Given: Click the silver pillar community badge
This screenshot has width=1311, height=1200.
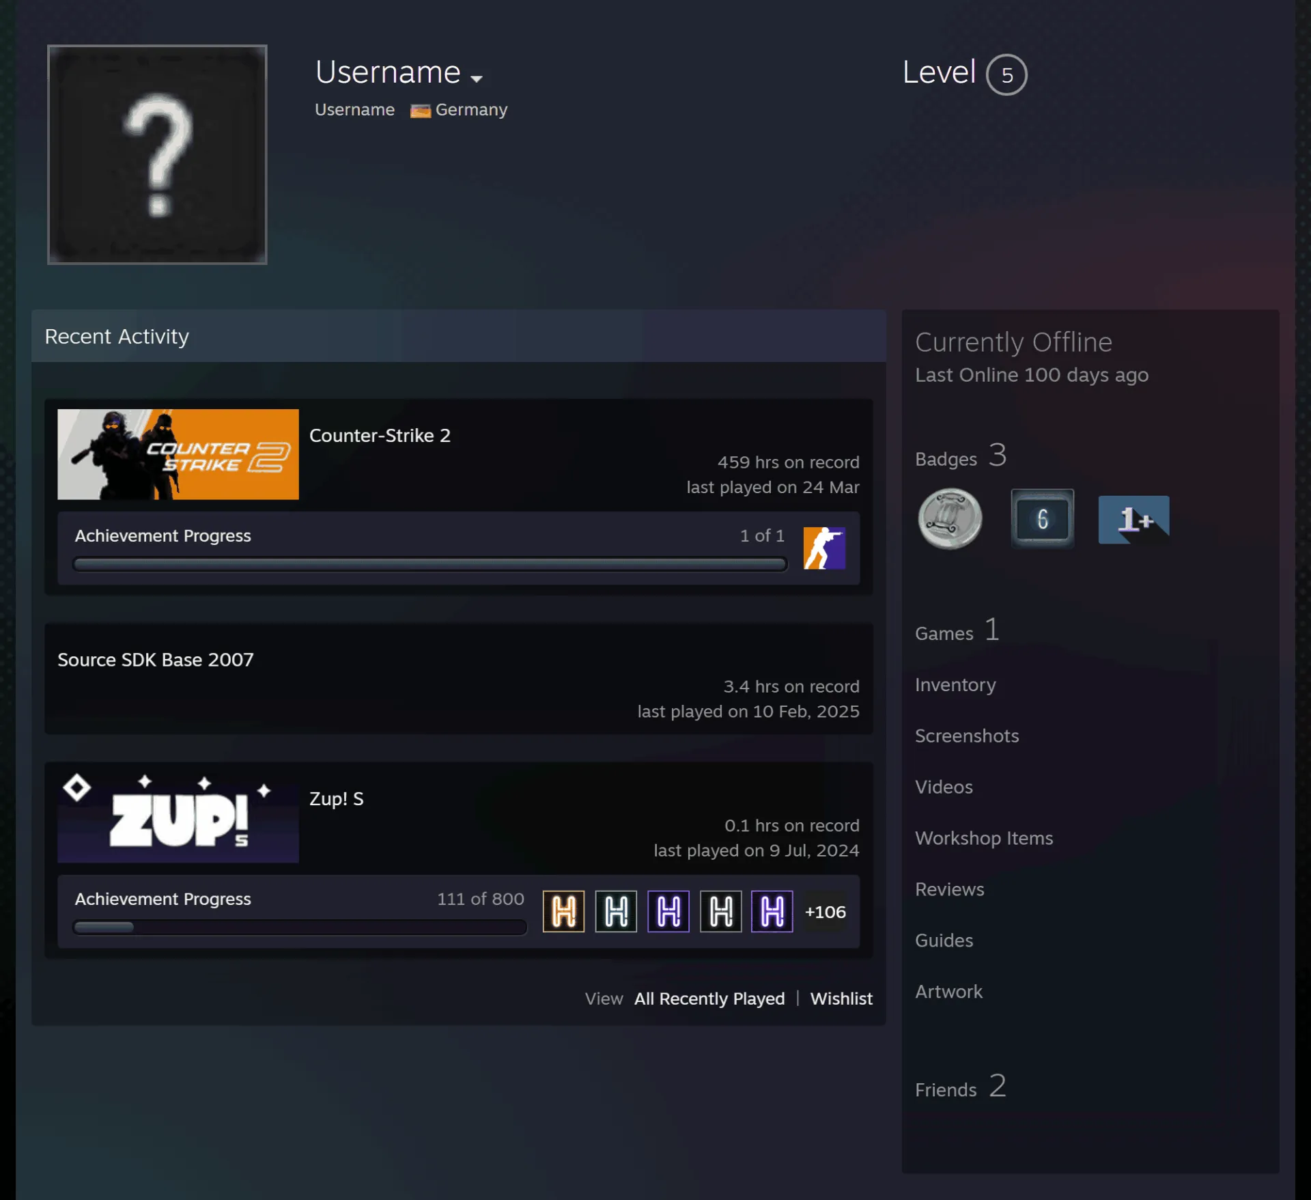Looking at the screenshot, I should coord(950,518).
